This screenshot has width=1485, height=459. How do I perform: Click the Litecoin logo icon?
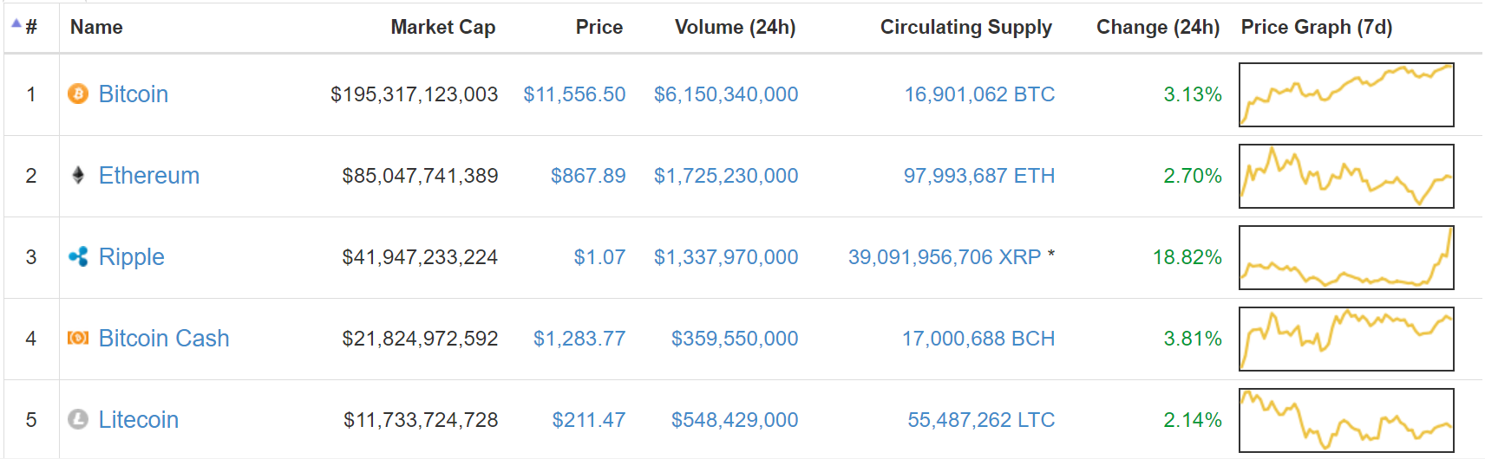coord(78,419)
